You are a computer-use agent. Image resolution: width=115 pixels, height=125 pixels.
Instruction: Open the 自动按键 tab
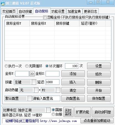point(25,11)
